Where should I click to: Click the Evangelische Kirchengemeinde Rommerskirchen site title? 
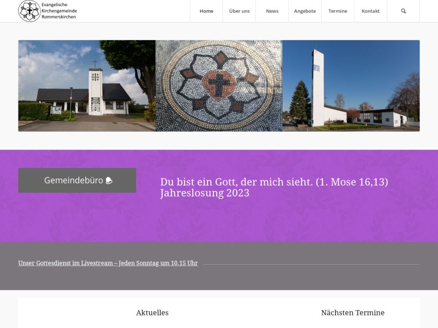tap(59, 11)
